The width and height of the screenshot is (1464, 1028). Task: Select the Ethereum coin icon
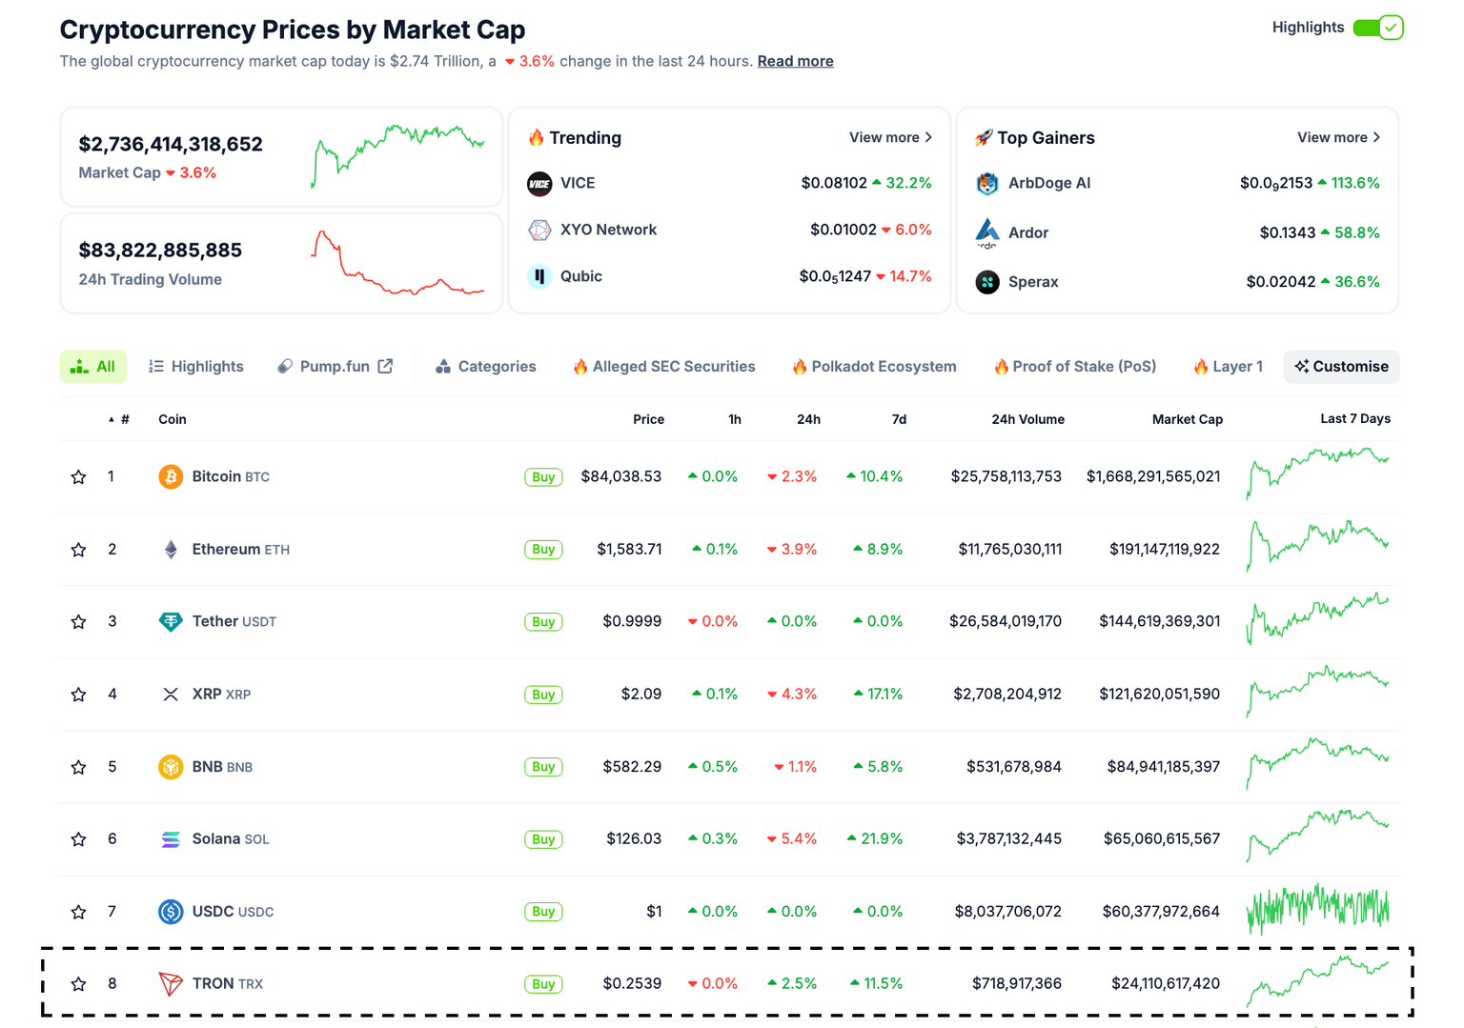[171, 549]
